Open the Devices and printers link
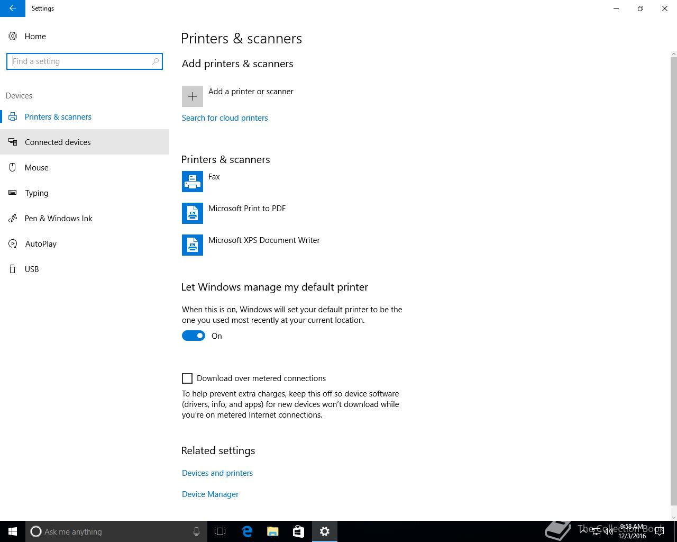 217,473
